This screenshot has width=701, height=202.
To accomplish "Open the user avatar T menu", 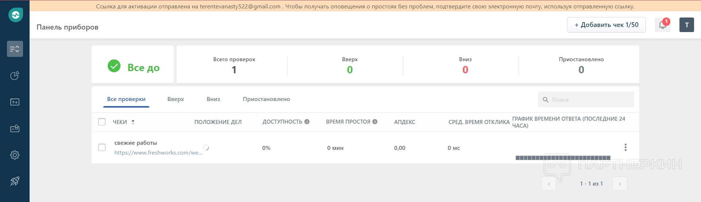I will pos(686,25).
